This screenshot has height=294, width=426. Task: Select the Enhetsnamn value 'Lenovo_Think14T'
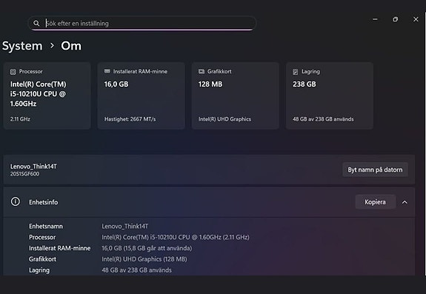(125, 226)
